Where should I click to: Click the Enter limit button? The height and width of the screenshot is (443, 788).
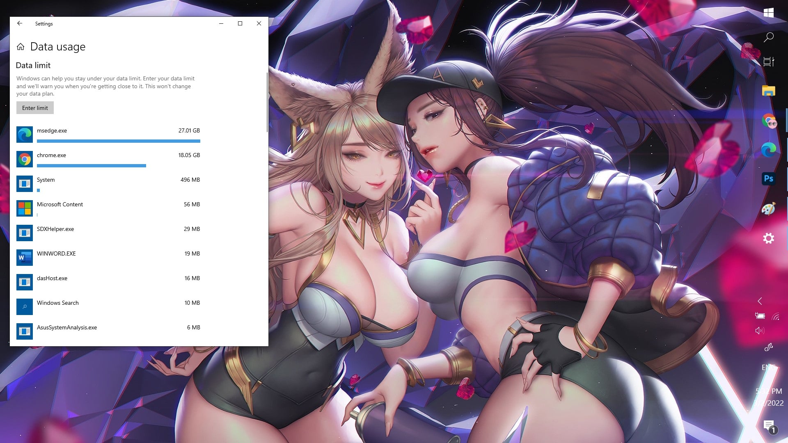point(35,108)
